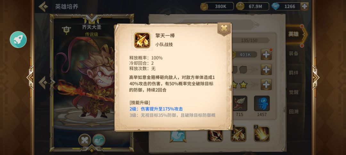Select the level 2 skill icon bottom right
The width and height of the screenshot is (346, 155).
[x=262, y=134]
